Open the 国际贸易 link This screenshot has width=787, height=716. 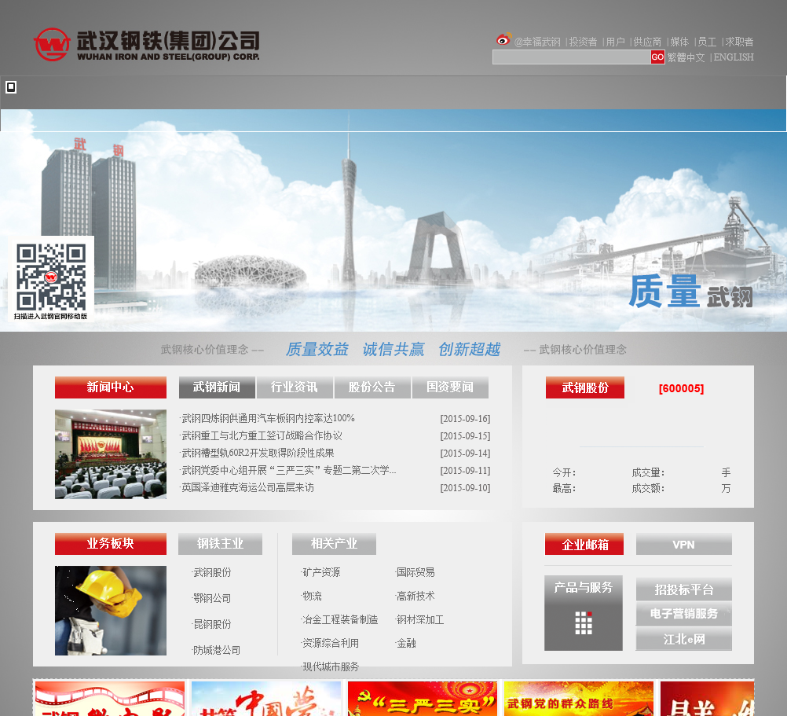pyautogui.click(x=415, y=572)
